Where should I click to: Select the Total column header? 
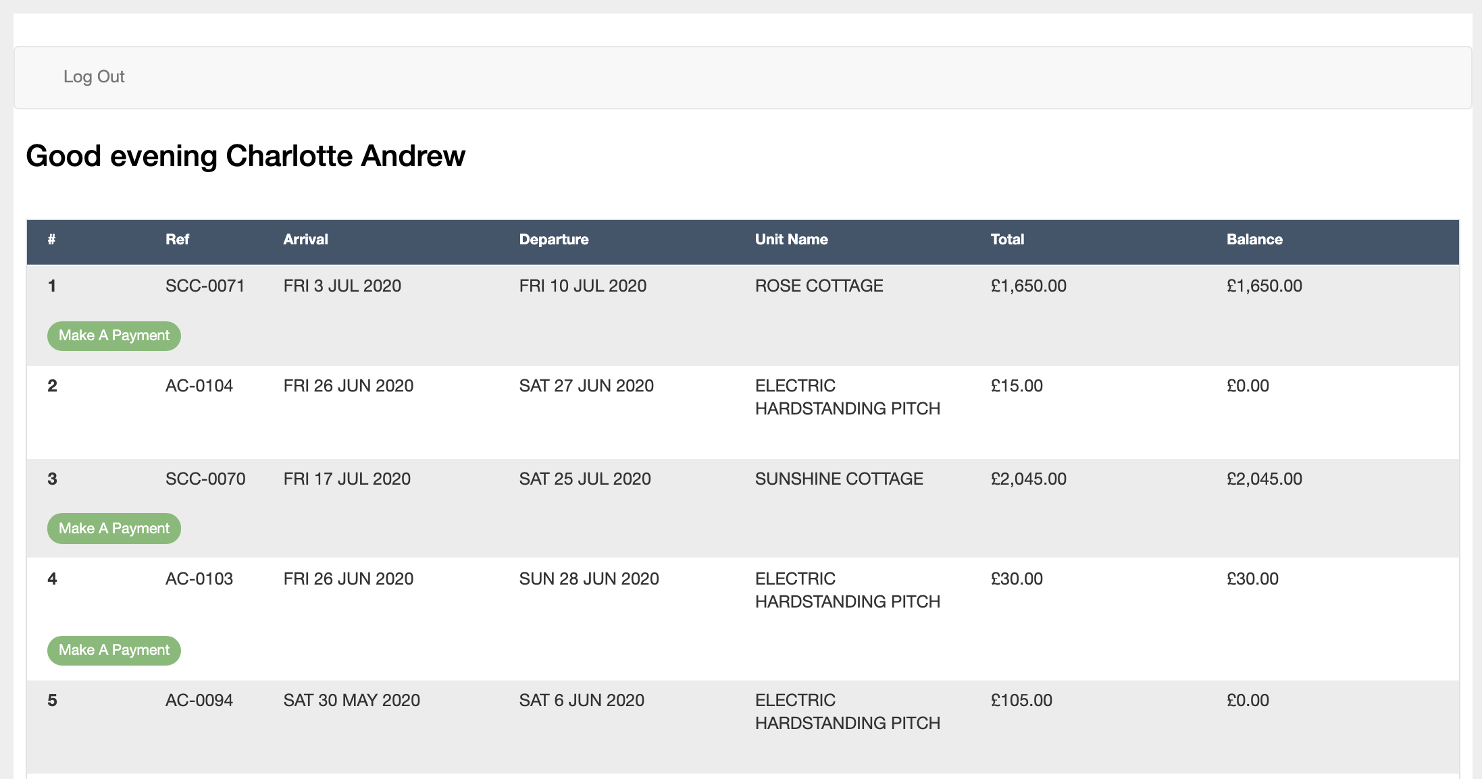1007,240
